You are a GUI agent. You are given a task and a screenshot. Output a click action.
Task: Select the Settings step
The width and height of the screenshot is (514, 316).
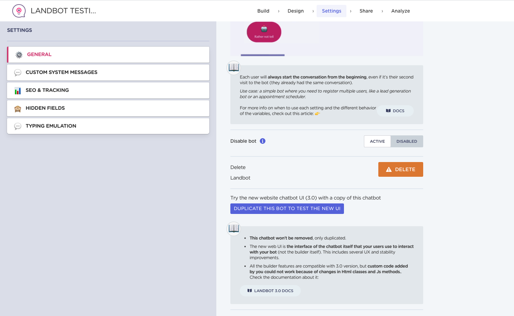[x=331, y=11]
